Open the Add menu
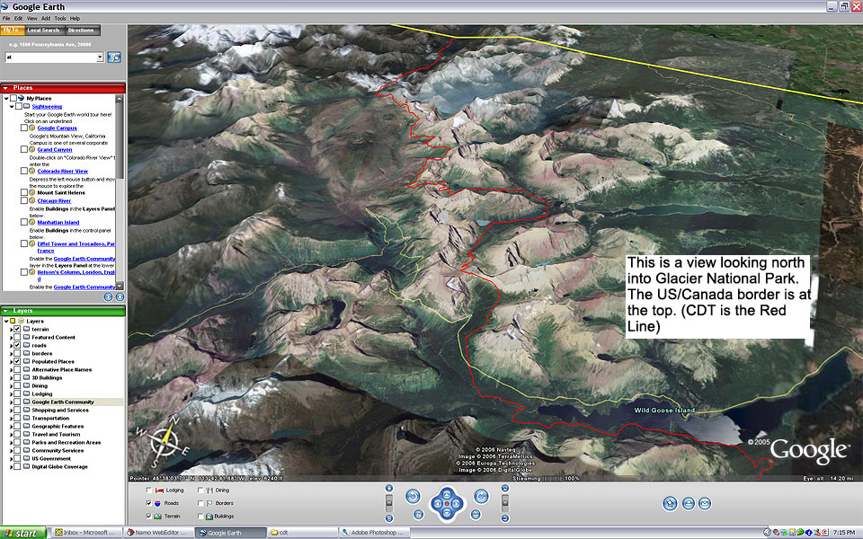The image size is (863, 539). (x=46, y=18)
